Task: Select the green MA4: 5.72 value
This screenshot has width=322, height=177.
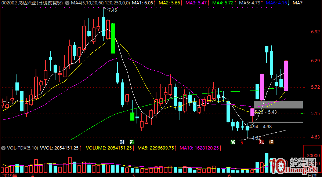Action: pos(222,3)
